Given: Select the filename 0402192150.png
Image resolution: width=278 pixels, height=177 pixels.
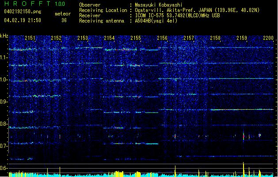Looking at the screenshot, I should 23,12.
